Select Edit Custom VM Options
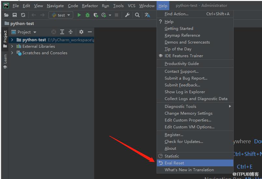This screenshot has width=262, height=179. tap(195, 127)
